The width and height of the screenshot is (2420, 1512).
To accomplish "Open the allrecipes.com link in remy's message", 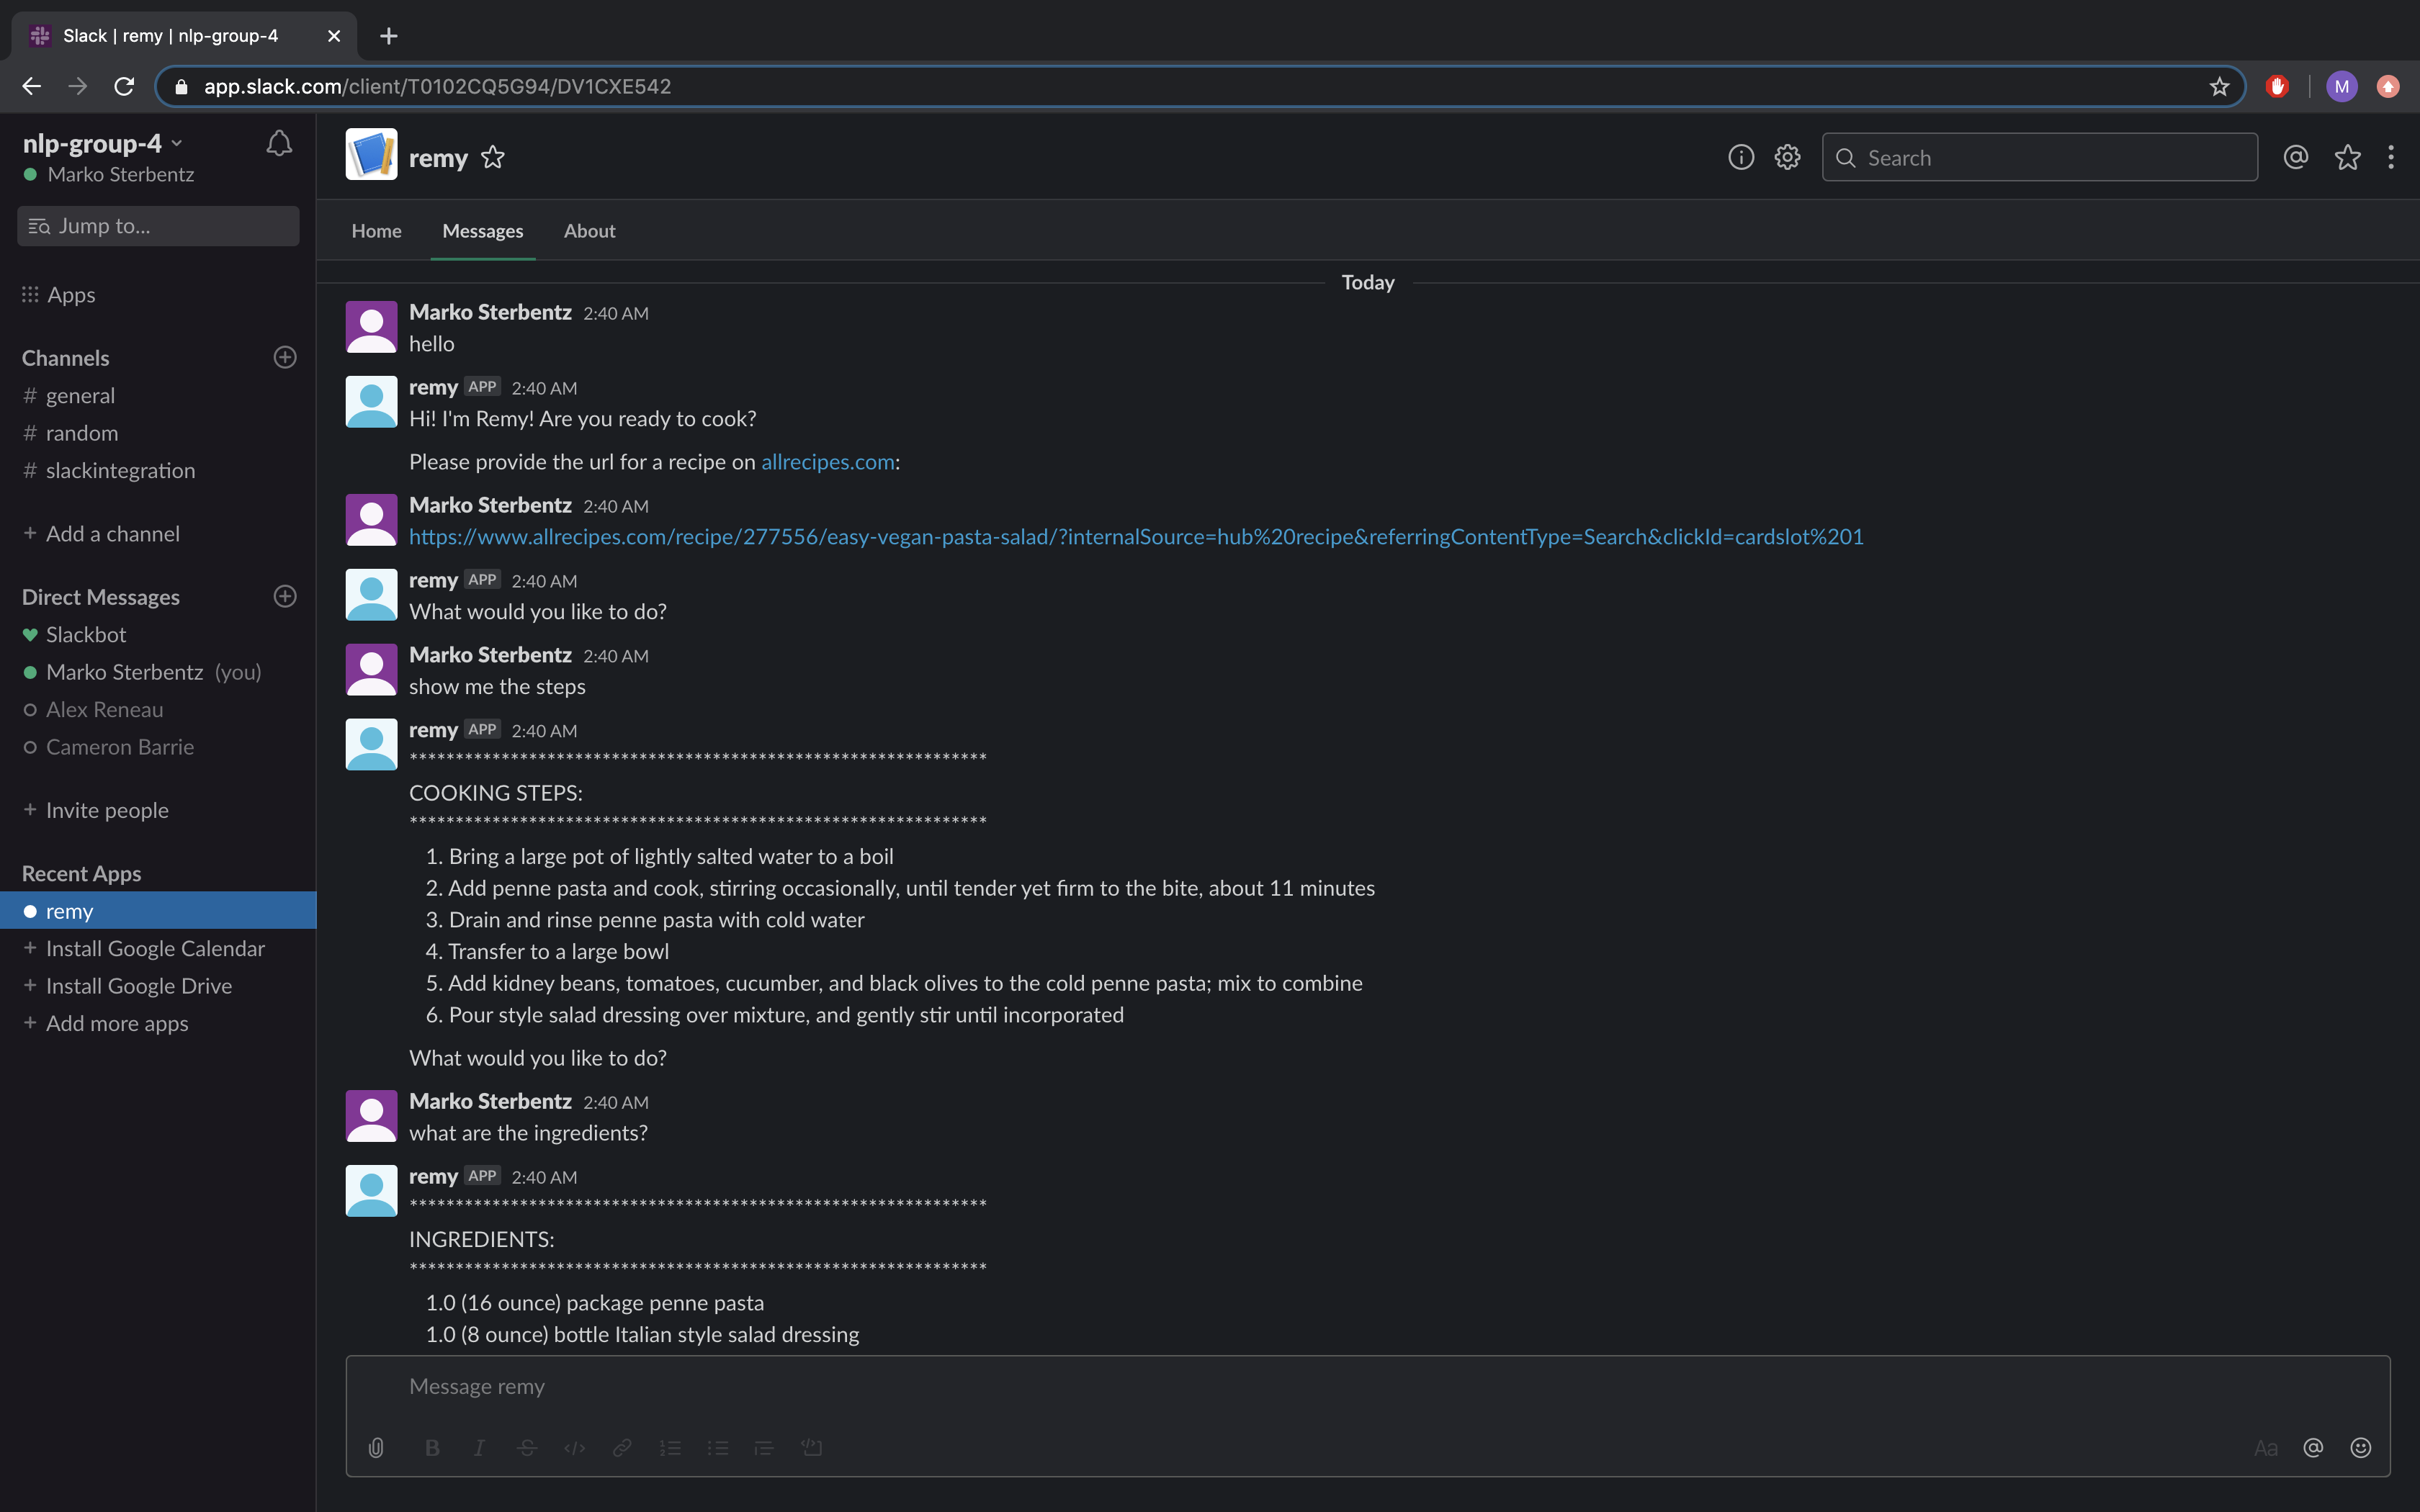I will coord(827,462).
